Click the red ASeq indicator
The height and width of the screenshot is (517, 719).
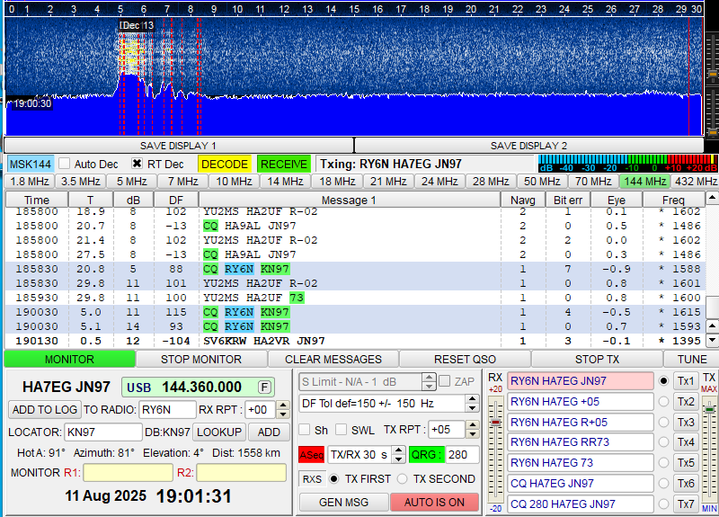point(311,454)
